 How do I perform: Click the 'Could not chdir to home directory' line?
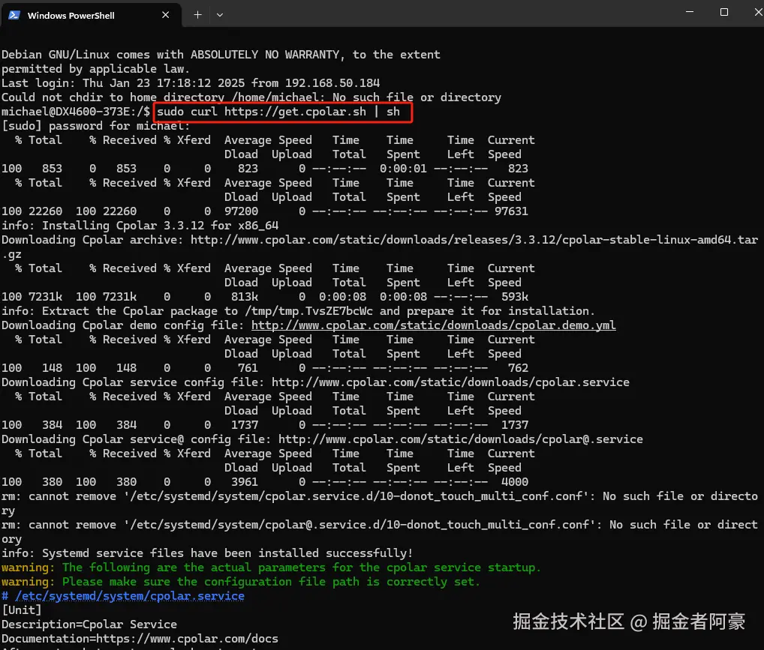coord(251,97)
